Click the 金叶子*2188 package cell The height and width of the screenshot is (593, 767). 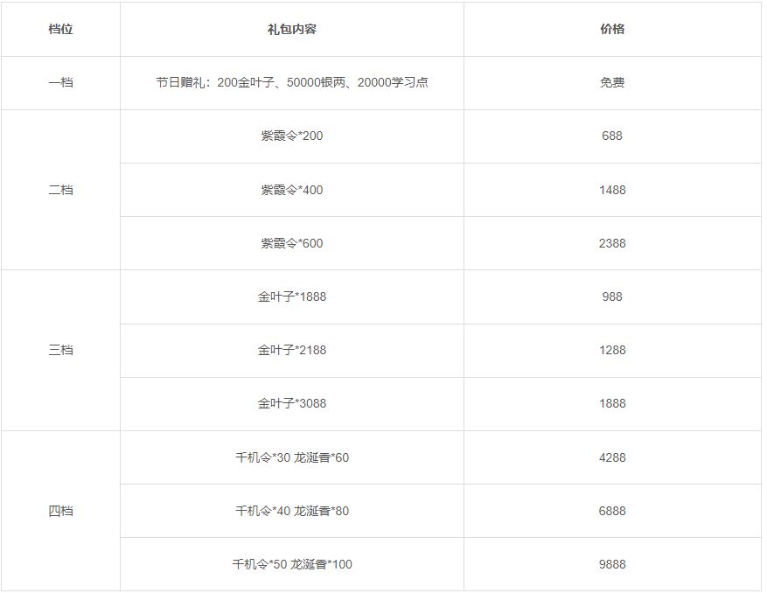click(292, 350)
